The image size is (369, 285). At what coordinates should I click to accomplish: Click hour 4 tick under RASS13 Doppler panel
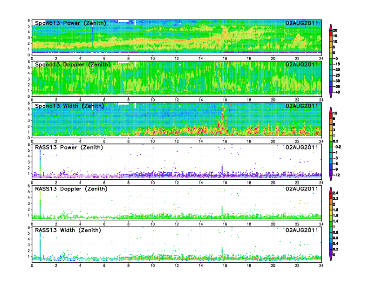click(80, 224)
